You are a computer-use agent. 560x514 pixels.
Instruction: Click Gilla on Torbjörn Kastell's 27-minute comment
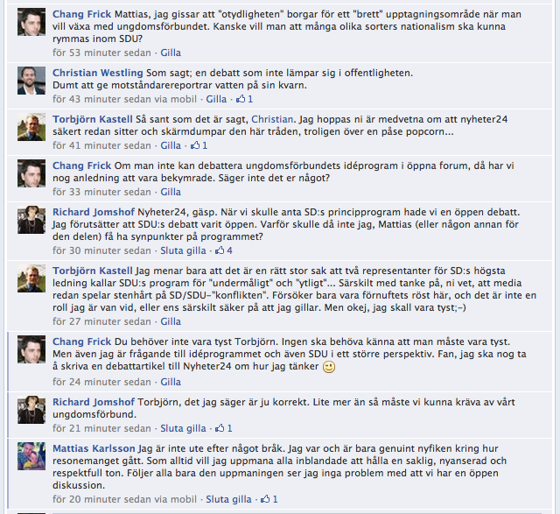coord(171,321)
